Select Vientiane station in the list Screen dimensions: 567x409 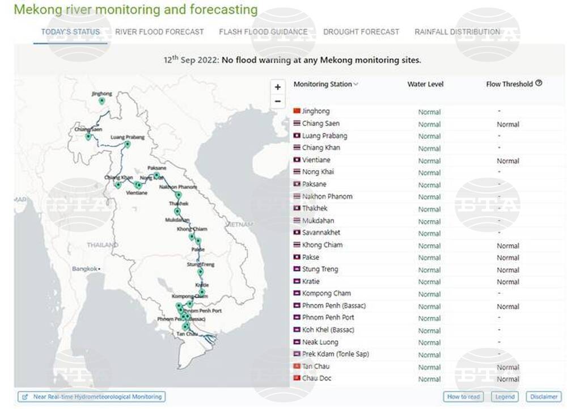tap(316, 160)
